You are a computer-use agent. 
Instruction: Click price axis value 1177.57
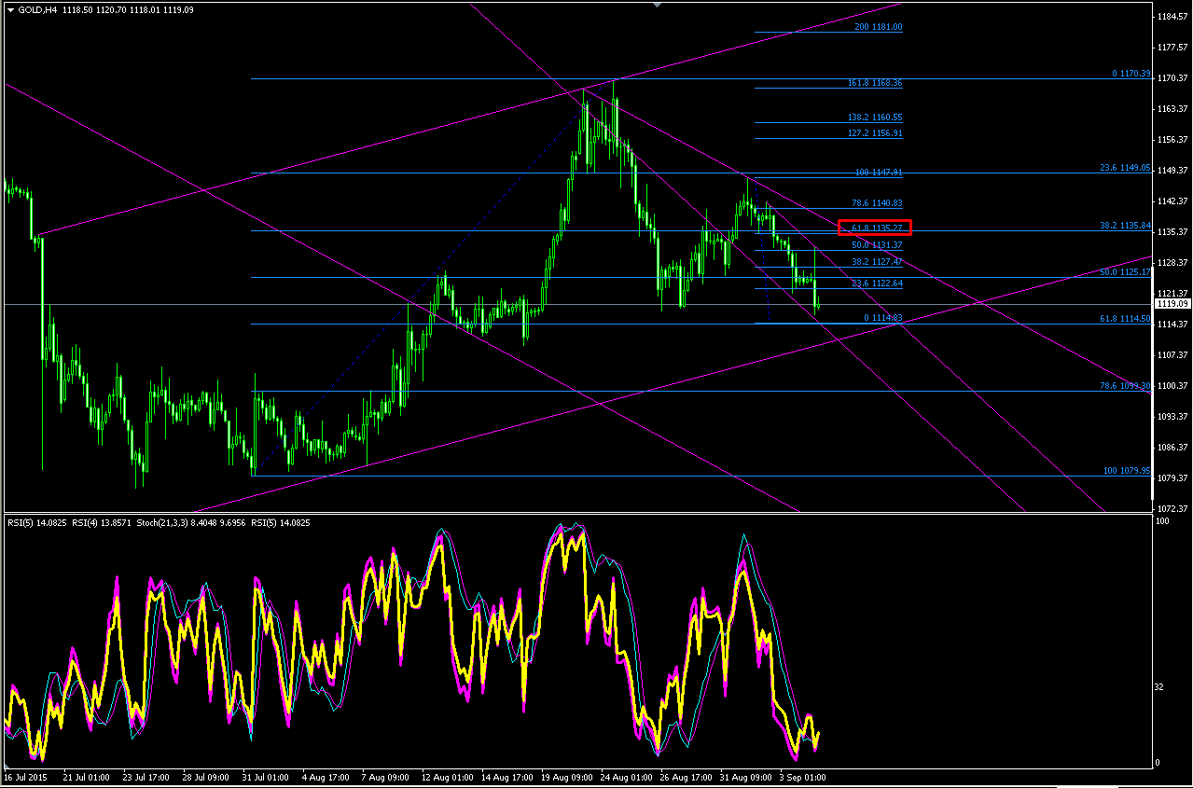tap(1171, 47)
